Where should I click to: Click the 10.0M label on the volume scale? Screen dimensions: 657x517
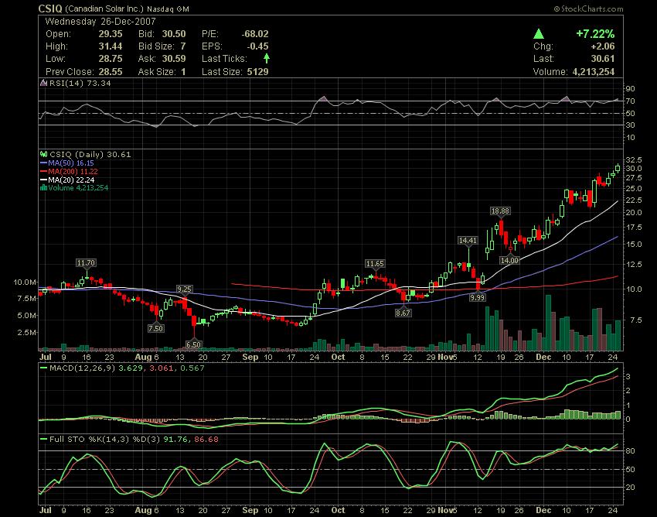pos(25,282)
